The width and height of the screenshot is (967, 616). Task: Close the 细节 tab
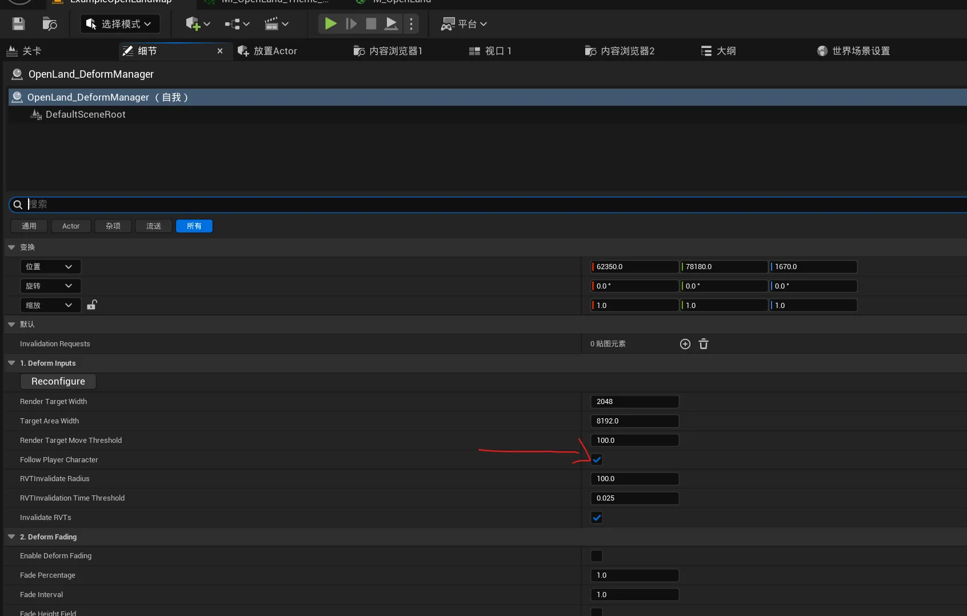click(x=220, y=51)
